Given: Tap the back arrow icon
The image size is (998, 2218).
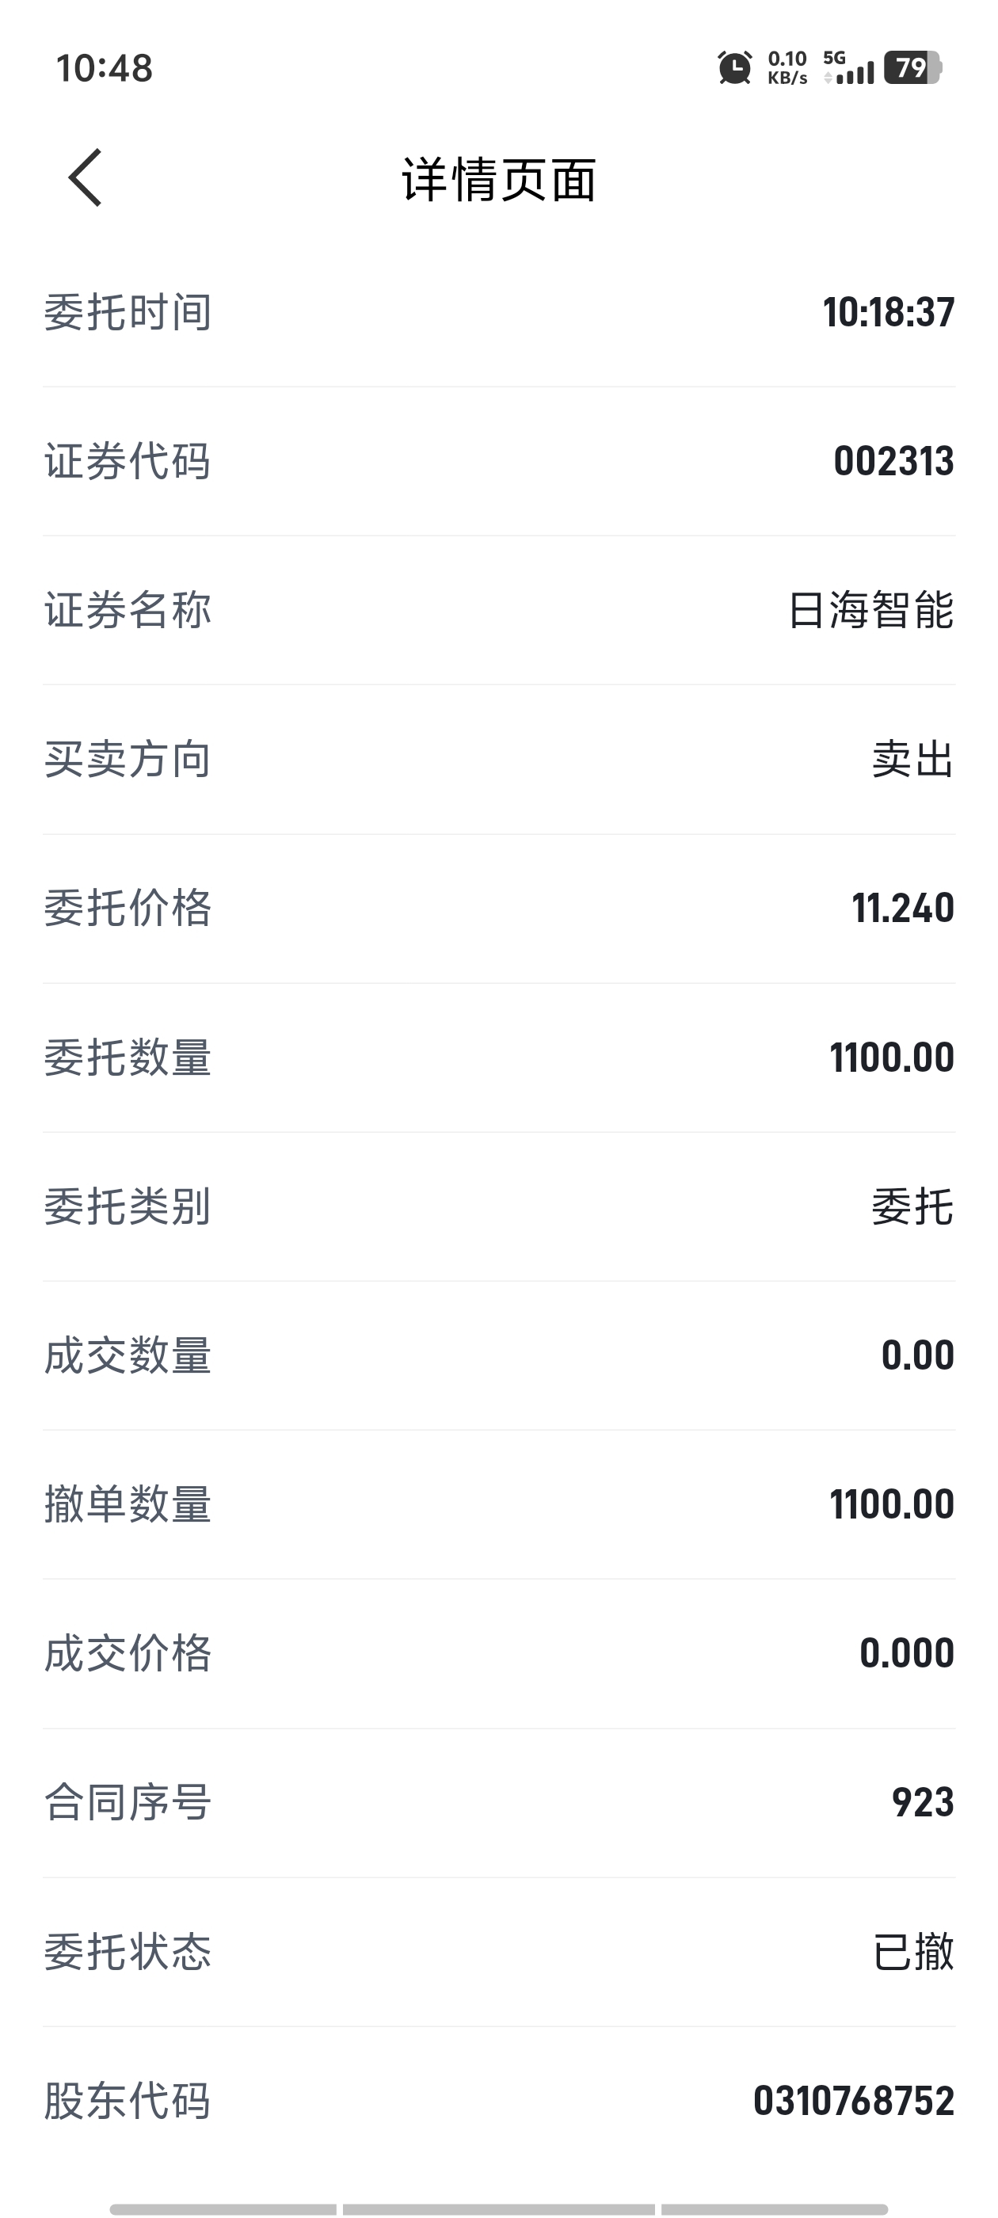Looking at the screenshot, I should click(86, 177).
